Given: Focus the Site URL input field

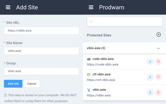Looking at the screenshot, I should point(41,31).
